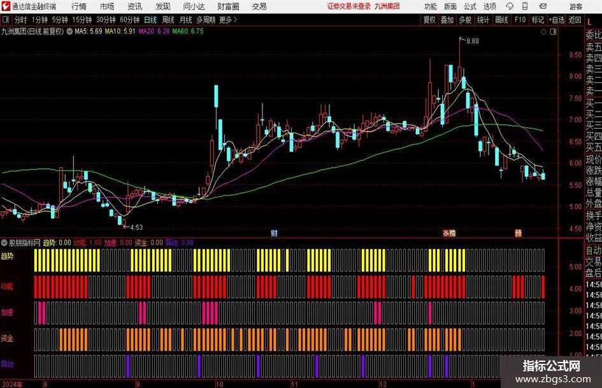Screen dimensions: 602x388
Task: Click the diamond icon above the chart
Action: [543, 32]
